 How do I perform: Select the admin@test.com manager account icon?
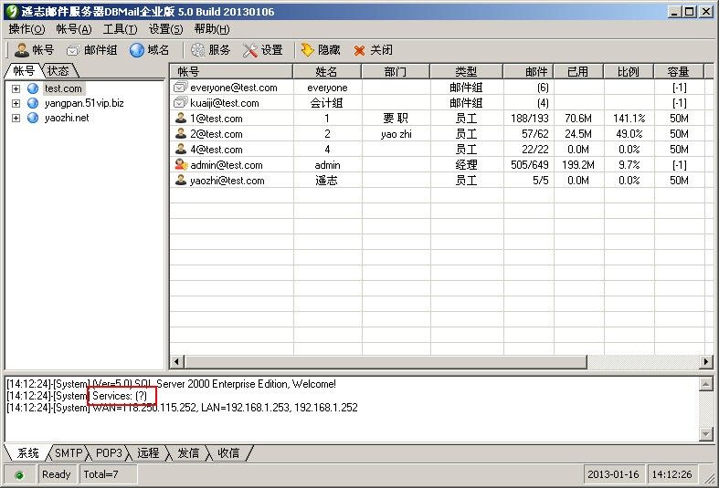181,165
